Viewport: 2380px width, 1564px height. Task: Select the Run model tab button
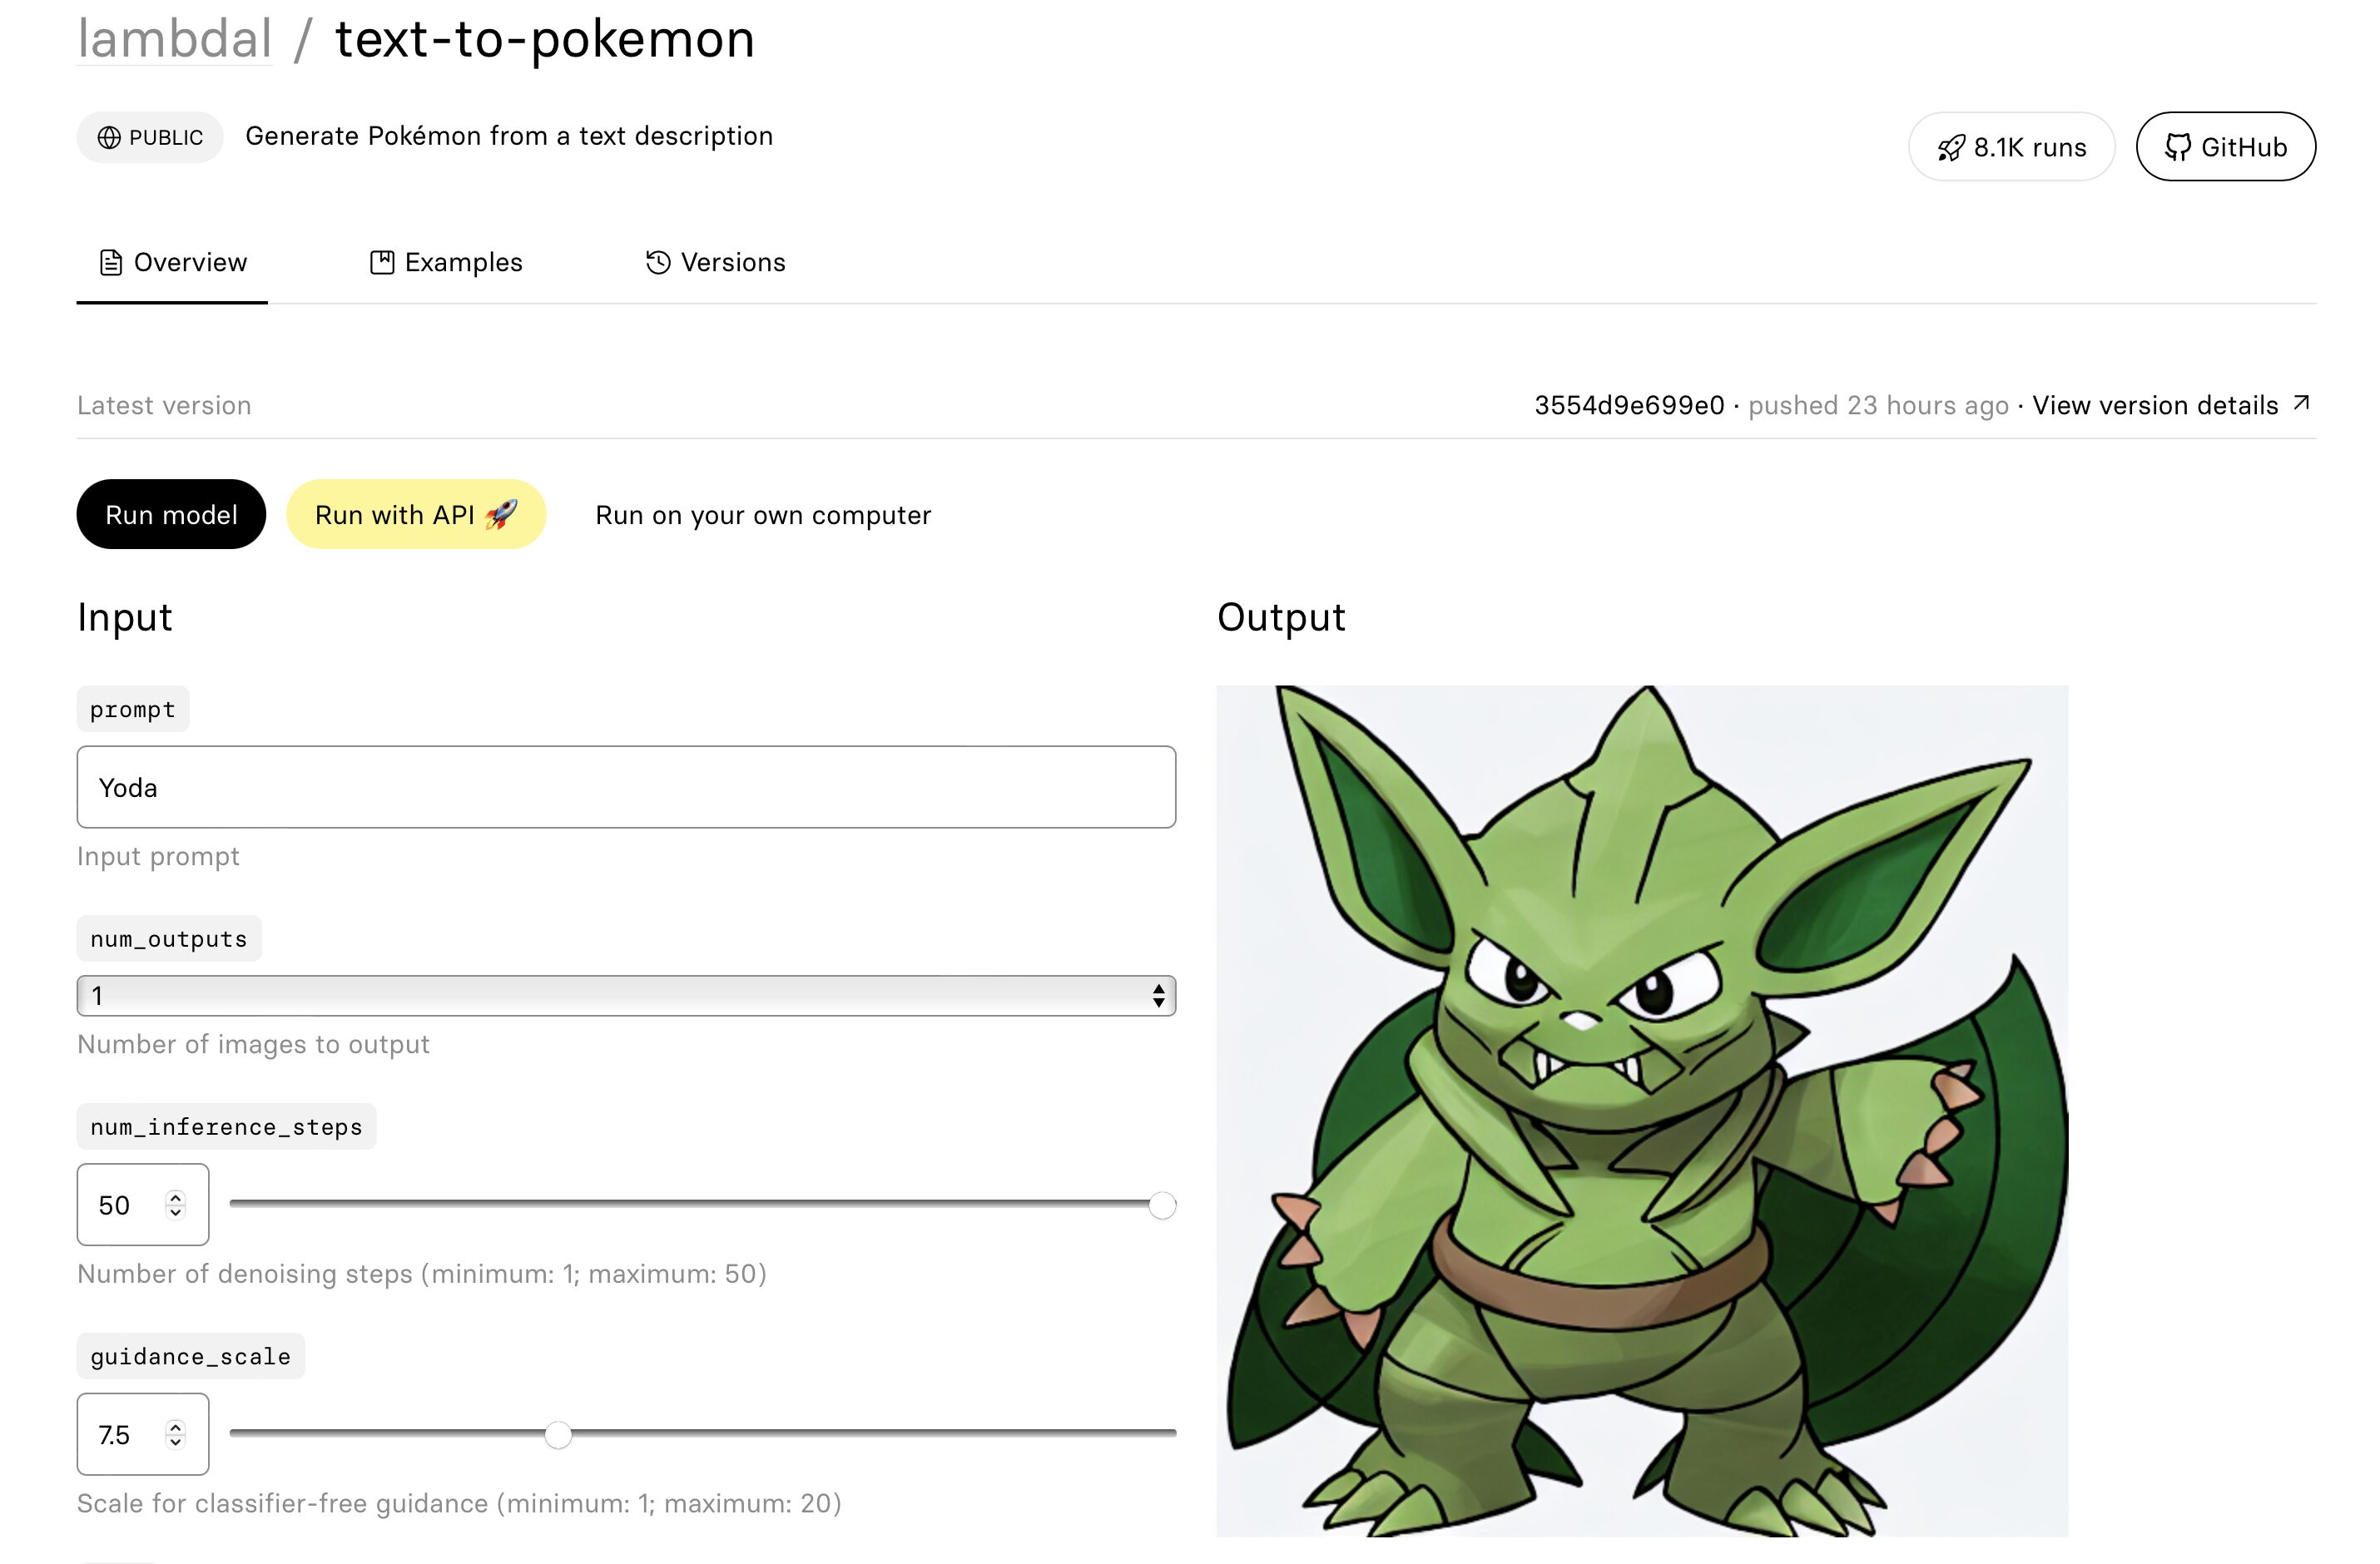coord(171,514)
